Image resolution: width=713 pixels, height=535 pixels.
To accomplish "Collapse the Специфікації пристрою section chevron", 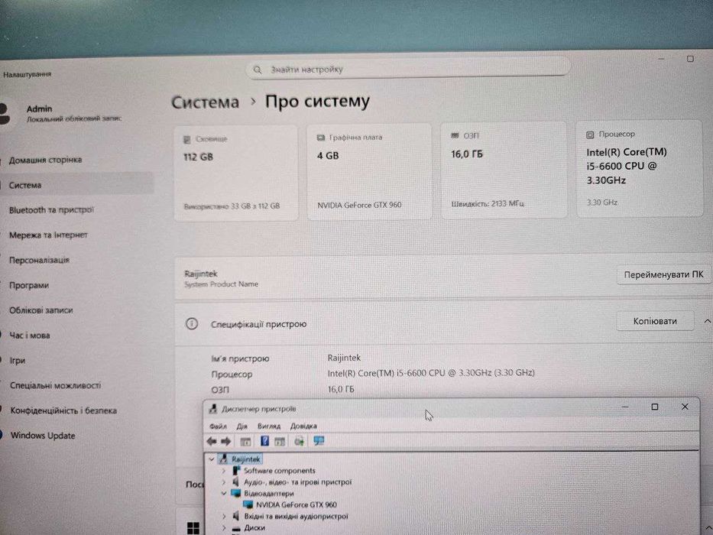I will point(707,321).
